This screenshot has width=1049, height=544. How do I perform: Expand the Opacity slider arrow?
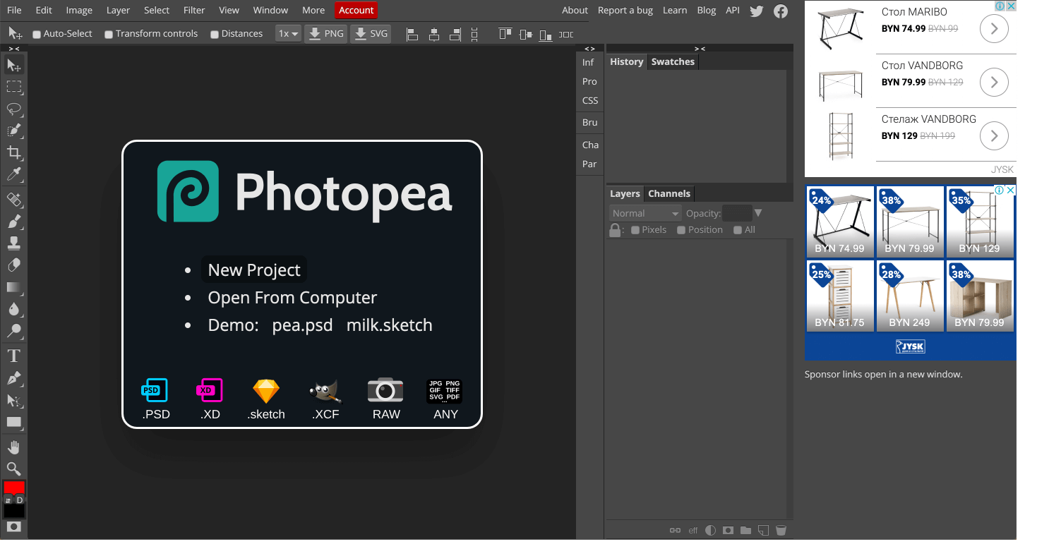point(758,213)
